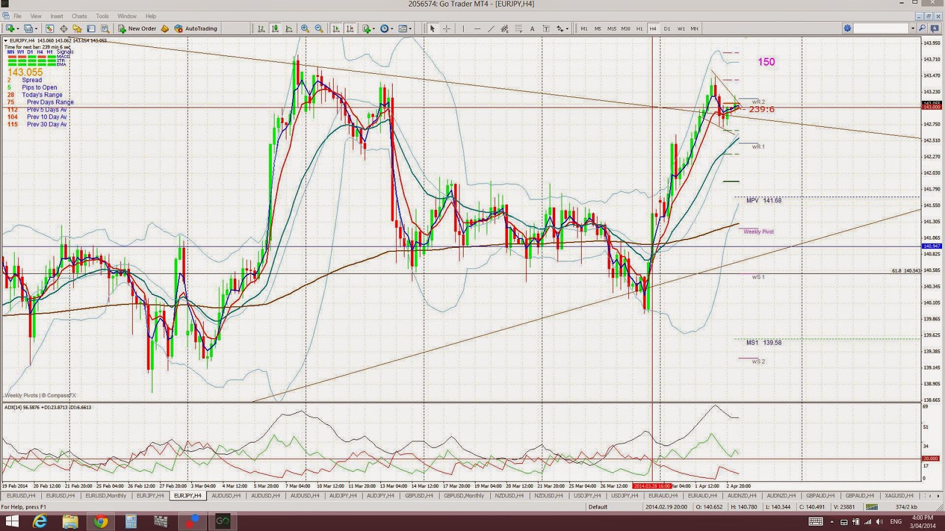The image size is (945, 531).
Task: Expand the Profiles dropdown arrow
Action: 36,28
